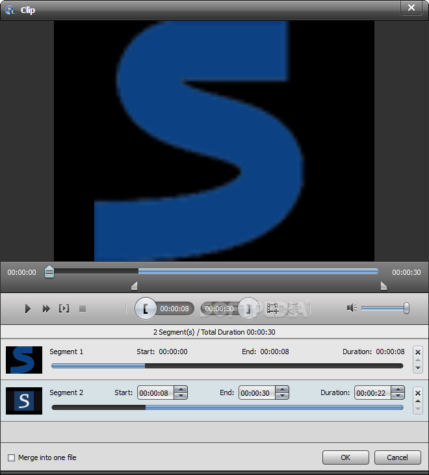Click the Segment 1 label

coord(66,352)
